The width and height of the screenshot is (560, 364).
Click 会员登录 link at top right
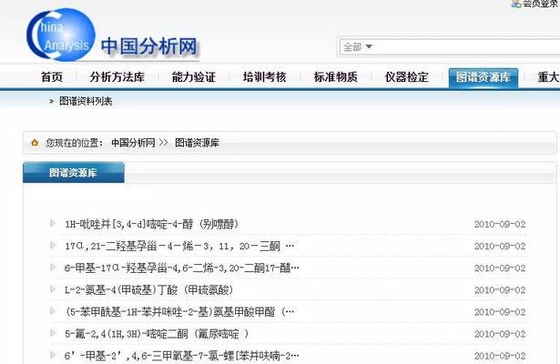[x=541, y=4]
